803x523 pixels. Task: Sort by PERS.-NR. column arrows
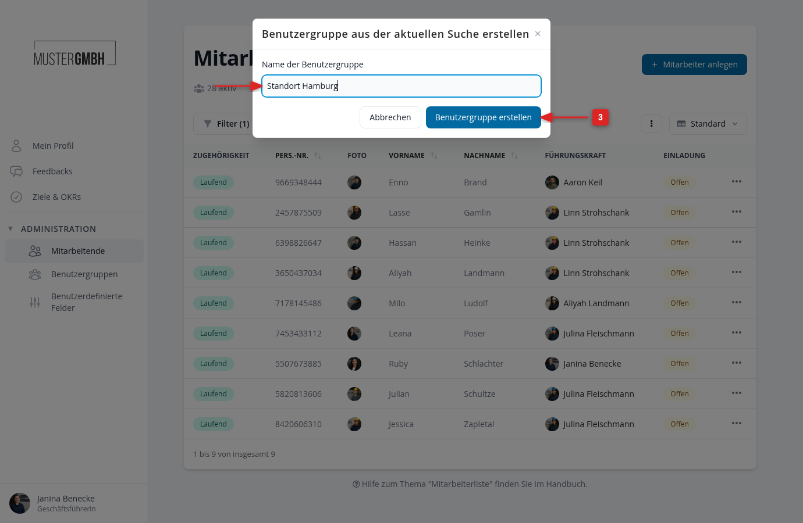(318, 156)
